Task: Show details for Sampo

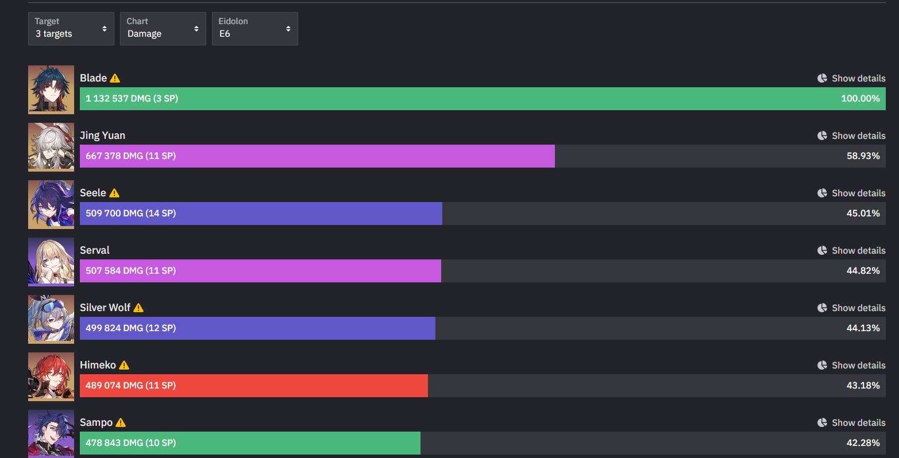Action: tap(858, 423)
